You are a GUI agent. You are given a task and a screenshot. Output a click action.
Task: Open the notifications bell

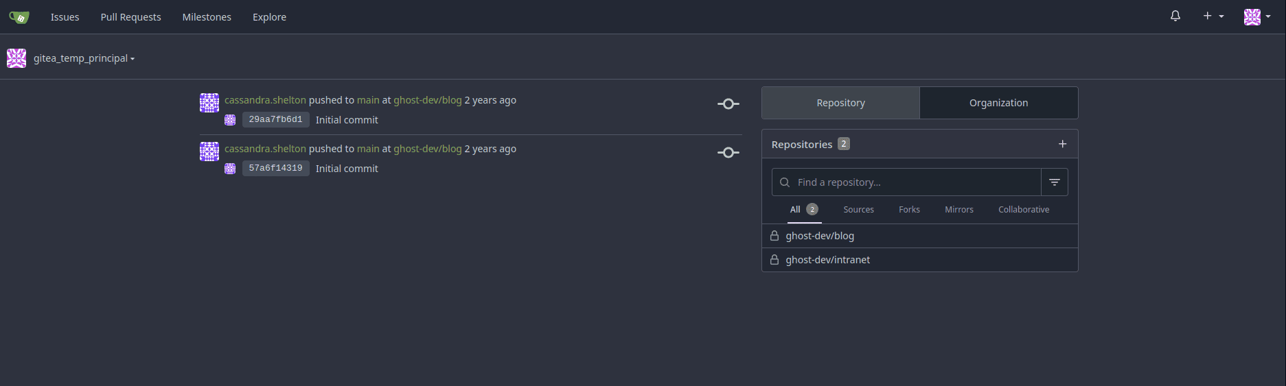pyautogui.click(x=1175, y=16)
